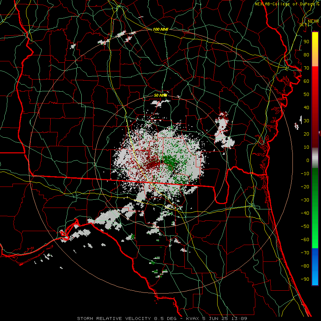Click the -60 label on the velocity scale

click(305, 240)
